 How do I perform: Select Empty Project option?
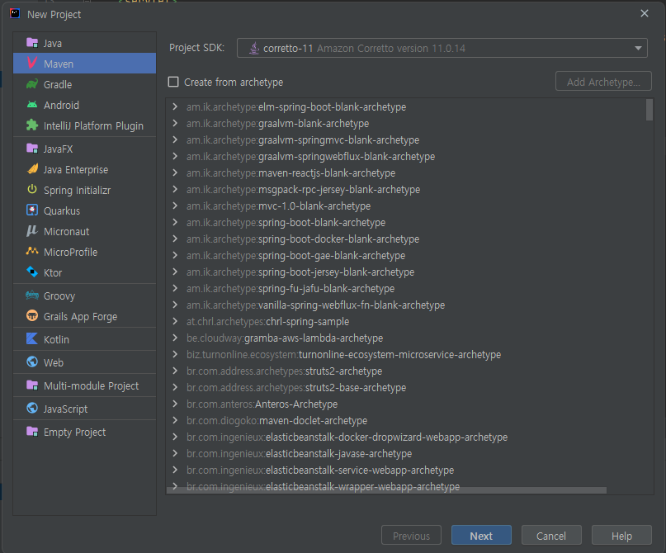tap(84, 432)
